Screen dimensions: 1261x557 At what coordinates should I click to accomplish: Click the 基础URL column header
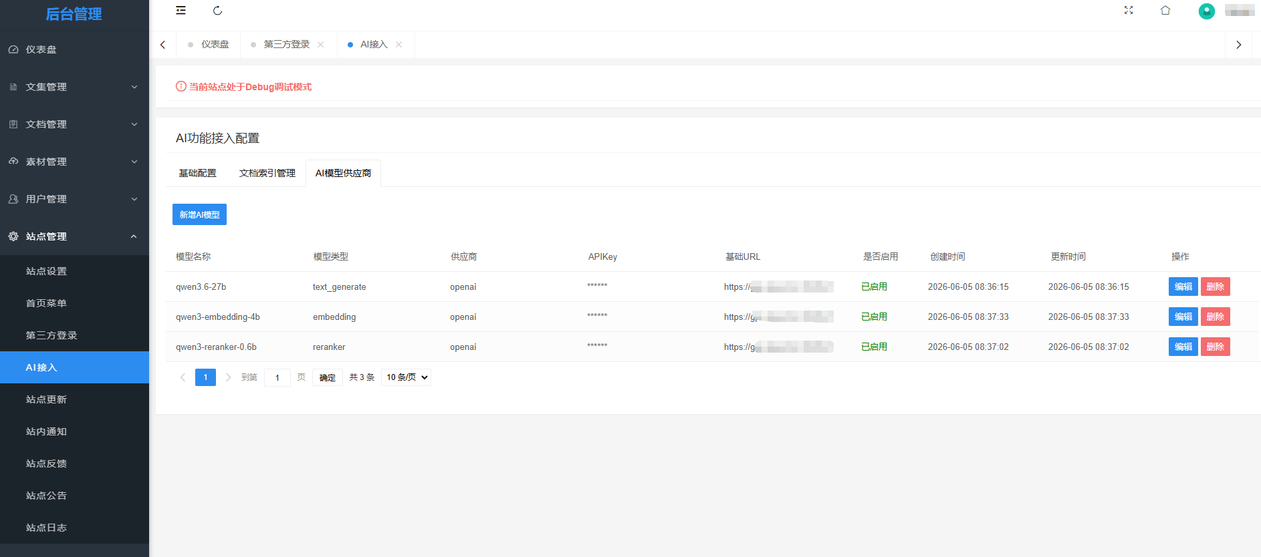click(x=743, y=256)
